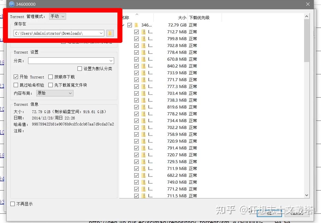Screen dimensions: 321x223
Task: Uncheck the 749.0 MiB file checkbox
Action: coord(136,182)
